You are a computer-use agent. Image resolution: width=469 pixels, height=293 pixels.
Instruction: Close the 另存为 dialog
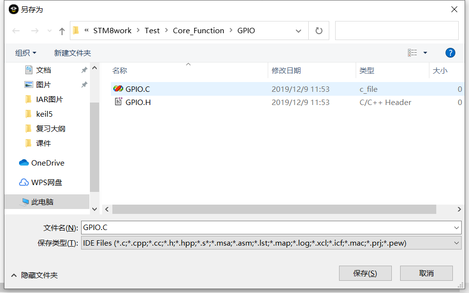point(454,10)
